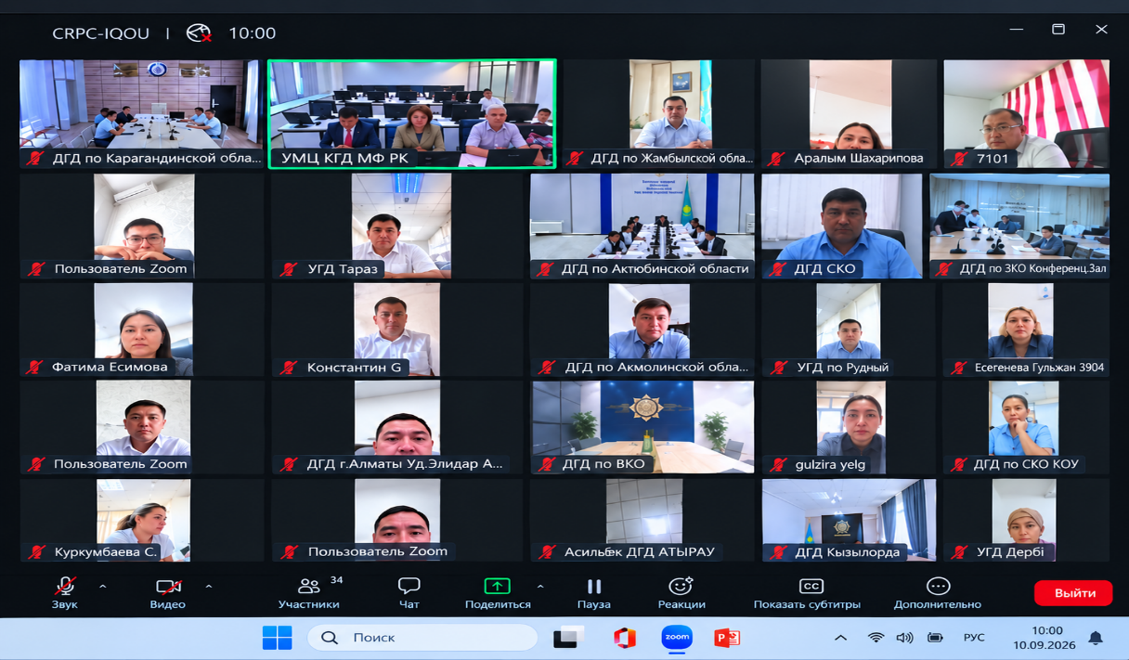
Task: Unmute microphone with the Звук button
Action: click(x=65, y=593)
